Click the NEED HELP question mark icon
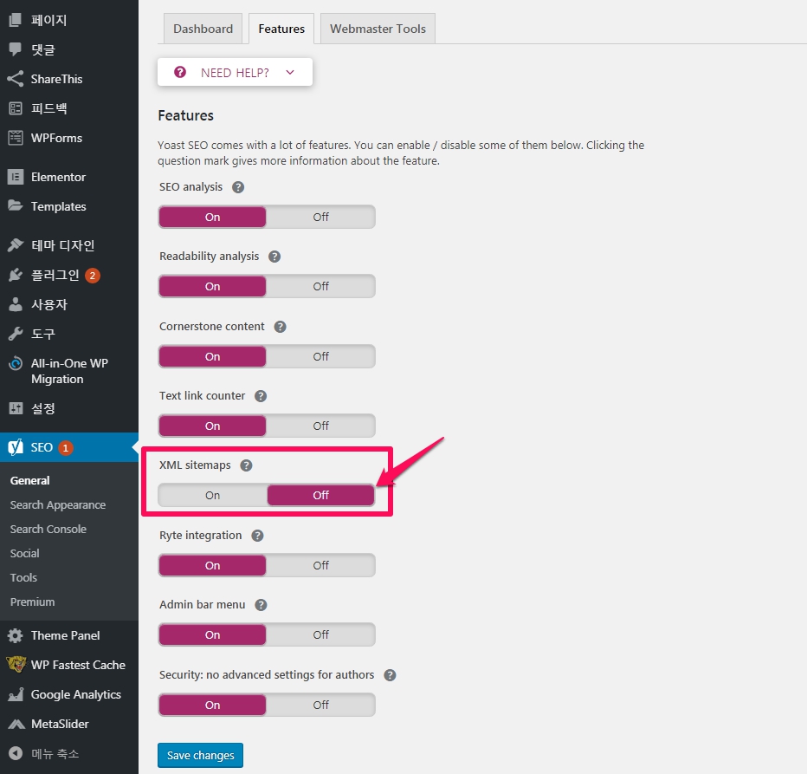 [x=179, y=72]
